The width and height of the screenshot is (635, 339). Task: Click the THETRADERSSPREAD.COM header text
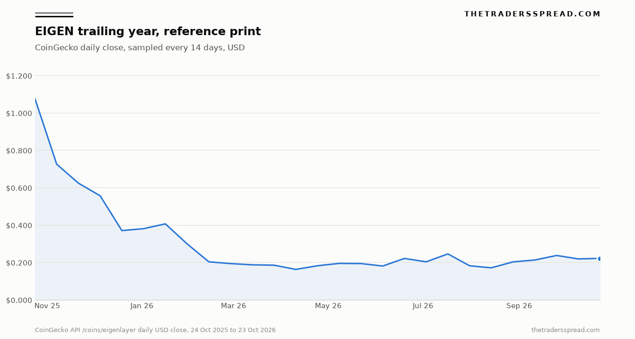(532, 14)
